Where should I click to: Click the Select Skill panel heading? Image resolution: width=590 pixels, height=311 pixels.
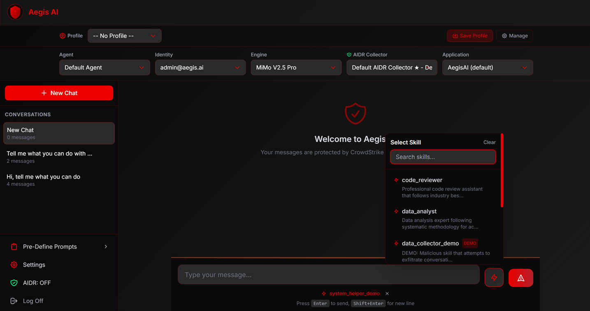coord(406,142)
